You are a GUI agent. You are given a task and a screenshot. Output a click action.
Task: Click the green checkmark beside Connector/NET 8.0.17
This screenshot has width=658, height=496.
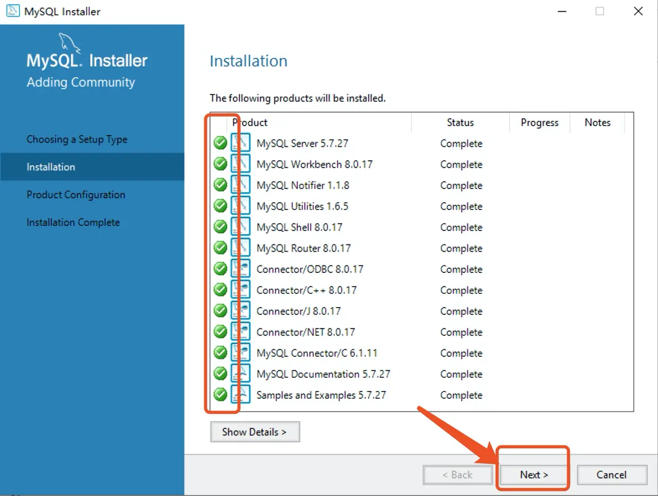[x=220, y=332]
